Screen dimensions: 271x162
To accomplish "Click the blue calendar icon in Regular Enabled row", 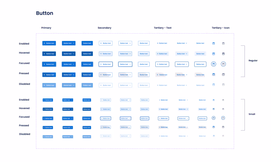I will point(214,44).
